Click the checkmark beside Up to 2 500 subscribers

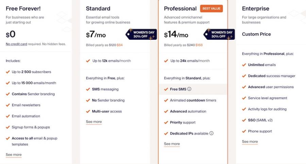tap(8, 72)
